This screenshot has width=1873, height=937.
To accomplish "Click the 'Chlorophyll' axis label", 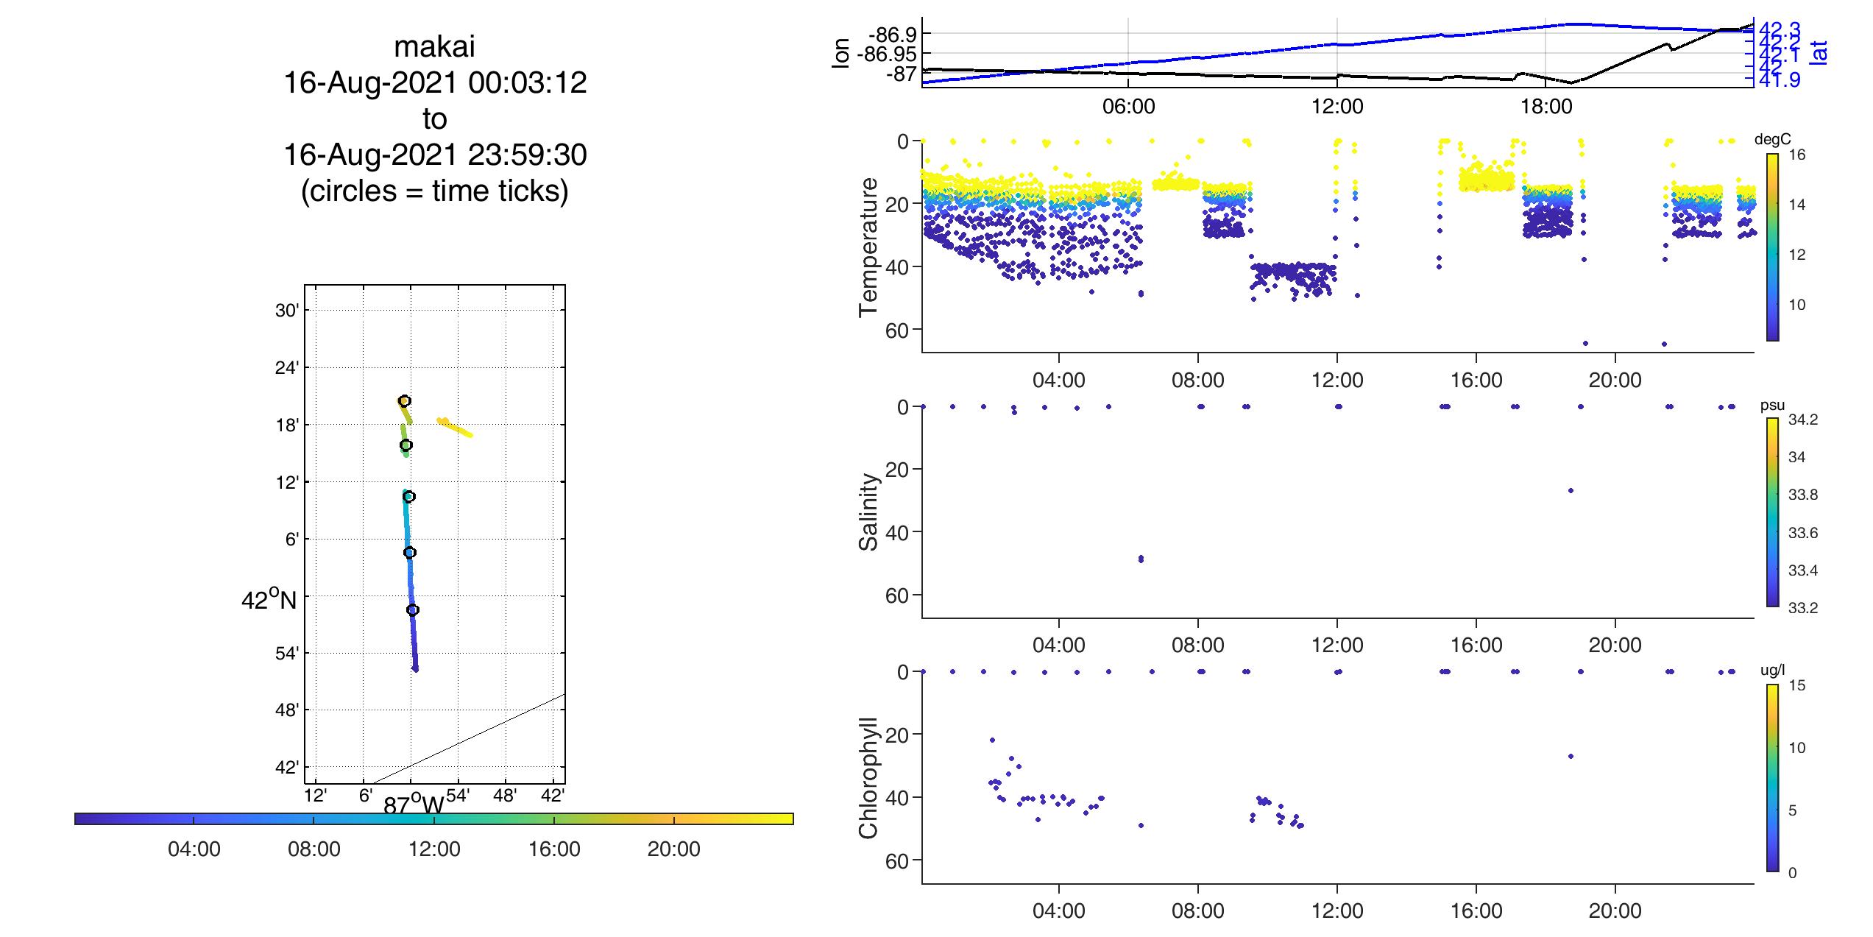I will (868, 777).
